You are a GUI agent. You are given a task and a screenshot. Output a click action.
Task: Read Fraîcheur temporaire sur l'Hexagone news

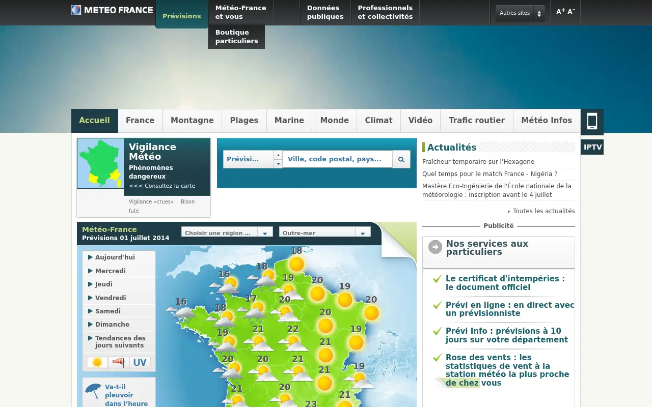point(478,162)
